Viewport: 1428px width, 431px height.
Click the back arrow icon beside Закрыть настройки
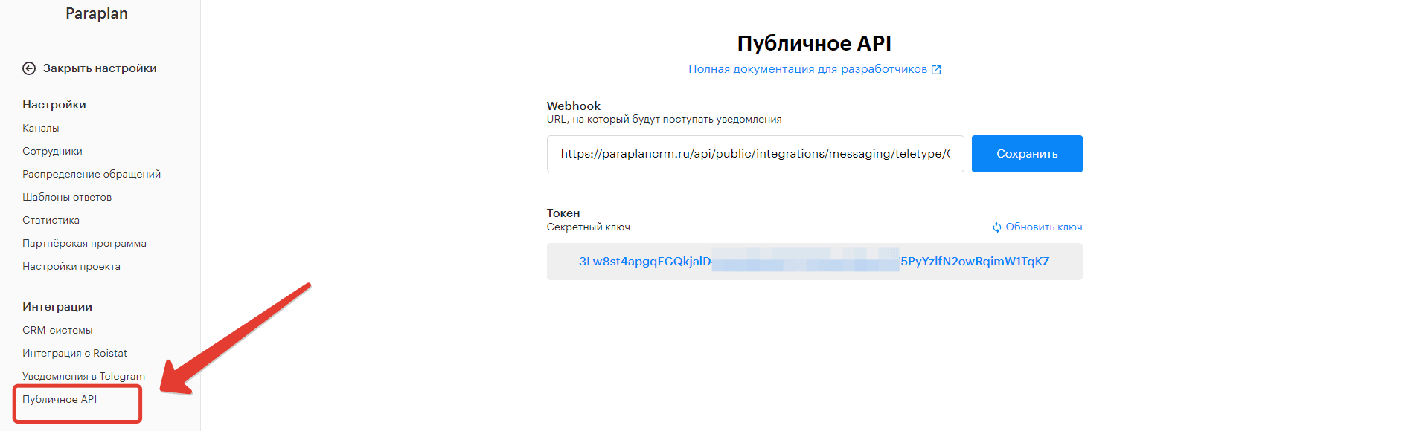coord(29,68)
